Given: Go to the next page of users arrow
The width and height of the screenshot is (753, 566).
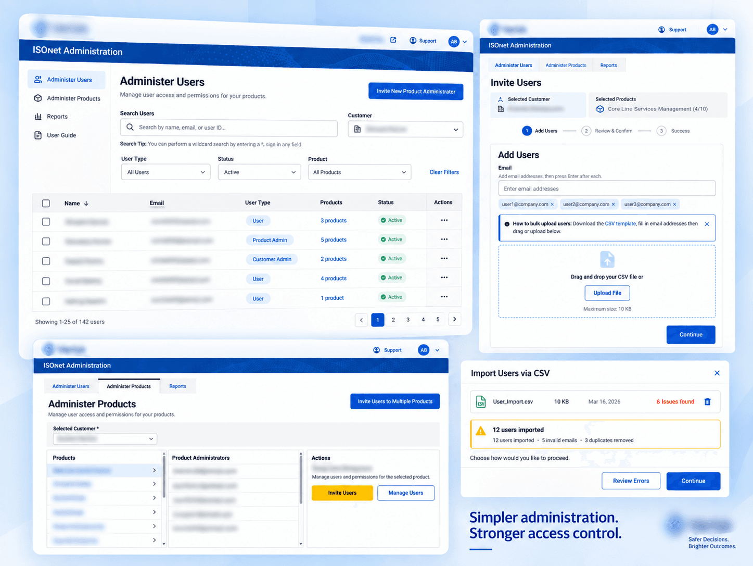Looking at the screenshot, I should [455, 319].
